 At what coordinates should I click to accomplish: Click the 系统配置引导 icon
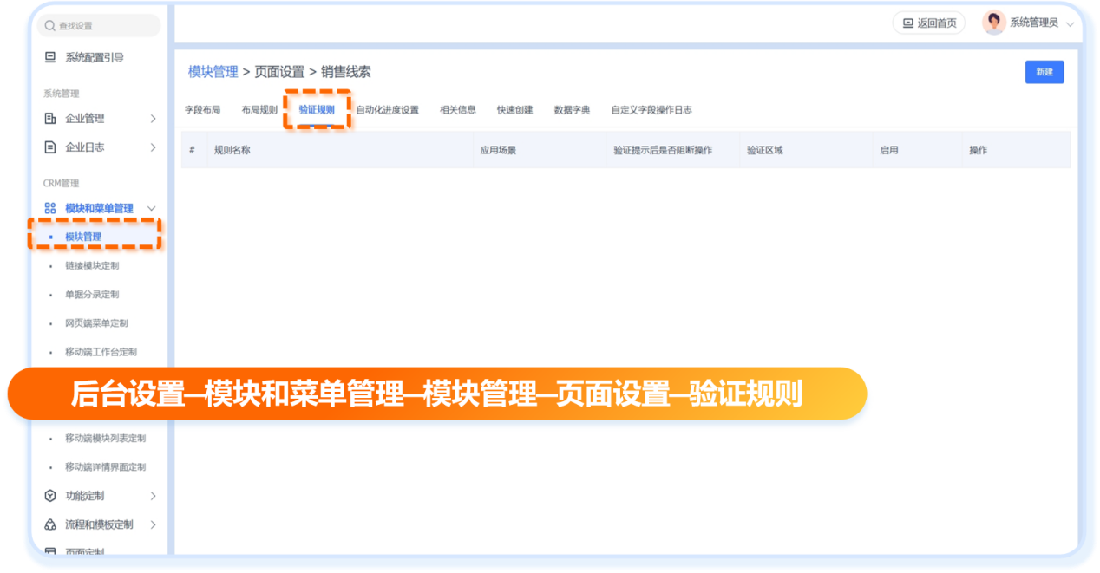(50, 57)
